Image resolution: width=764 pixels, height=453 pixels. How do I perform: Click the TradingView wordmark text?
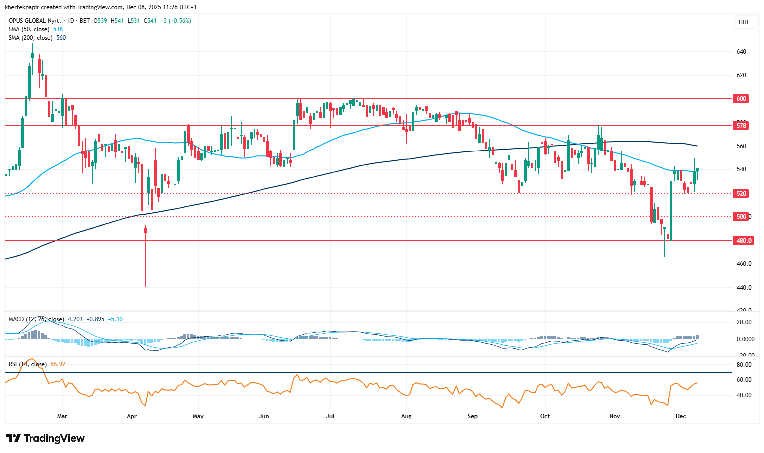click(x=54, y=438)
